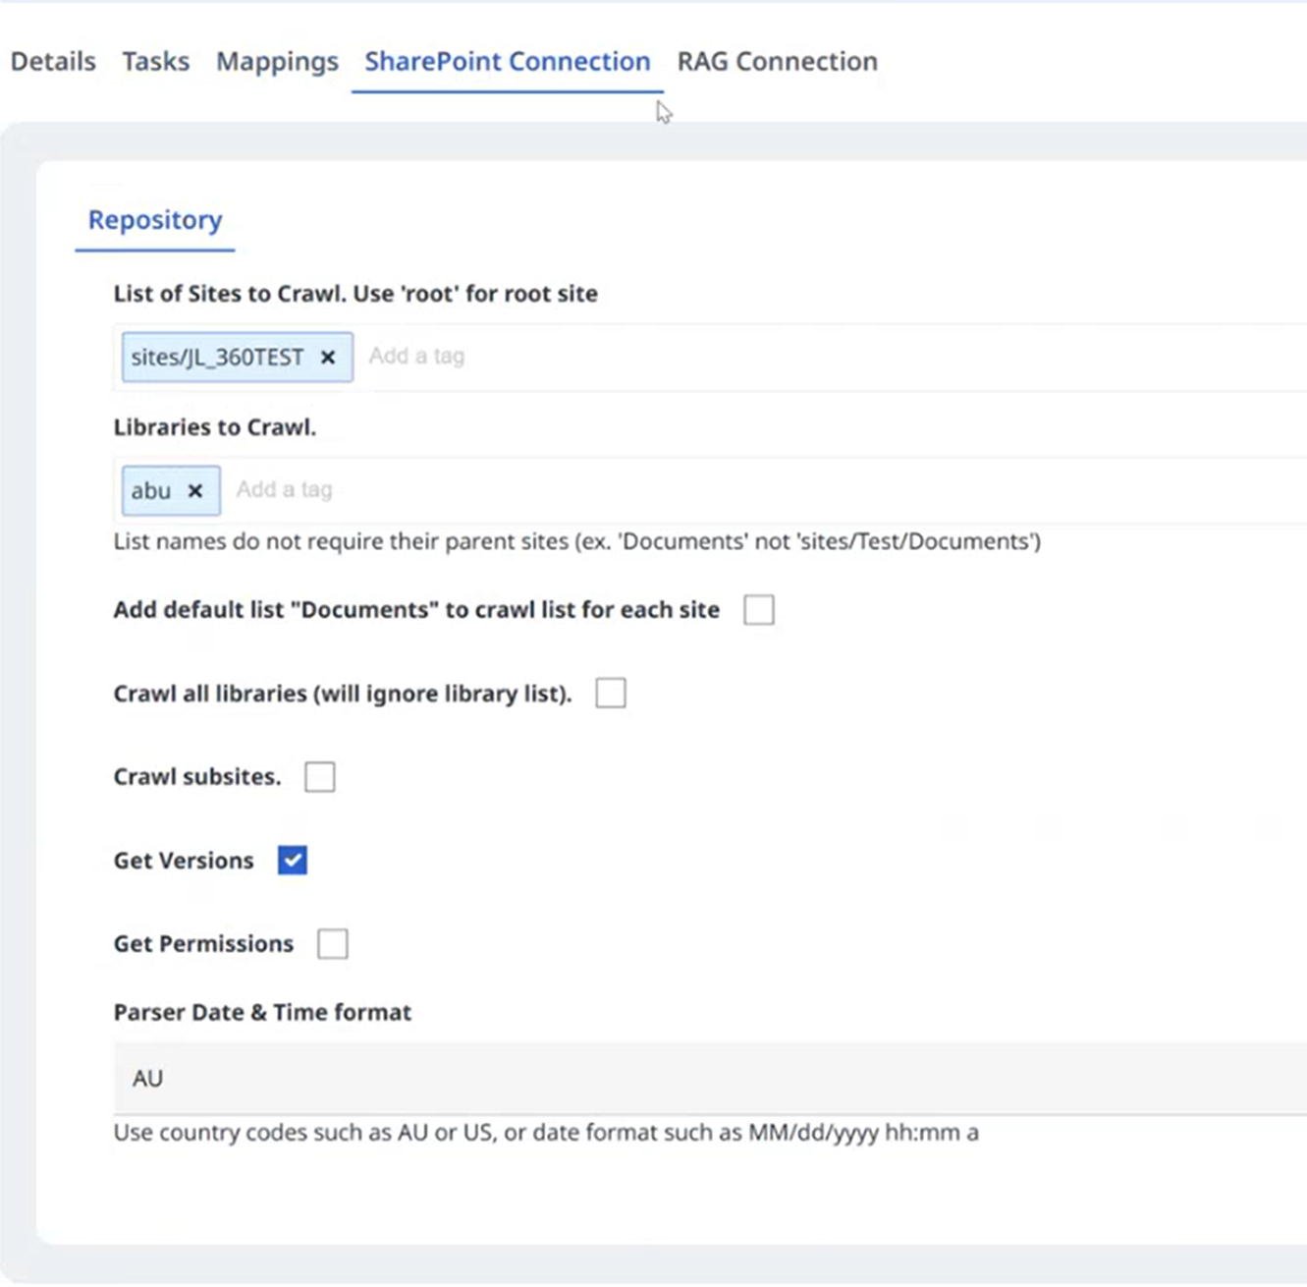Click the abu tag text
The width and height of the screenshot is (1307, 1287).
click(151, 490)
